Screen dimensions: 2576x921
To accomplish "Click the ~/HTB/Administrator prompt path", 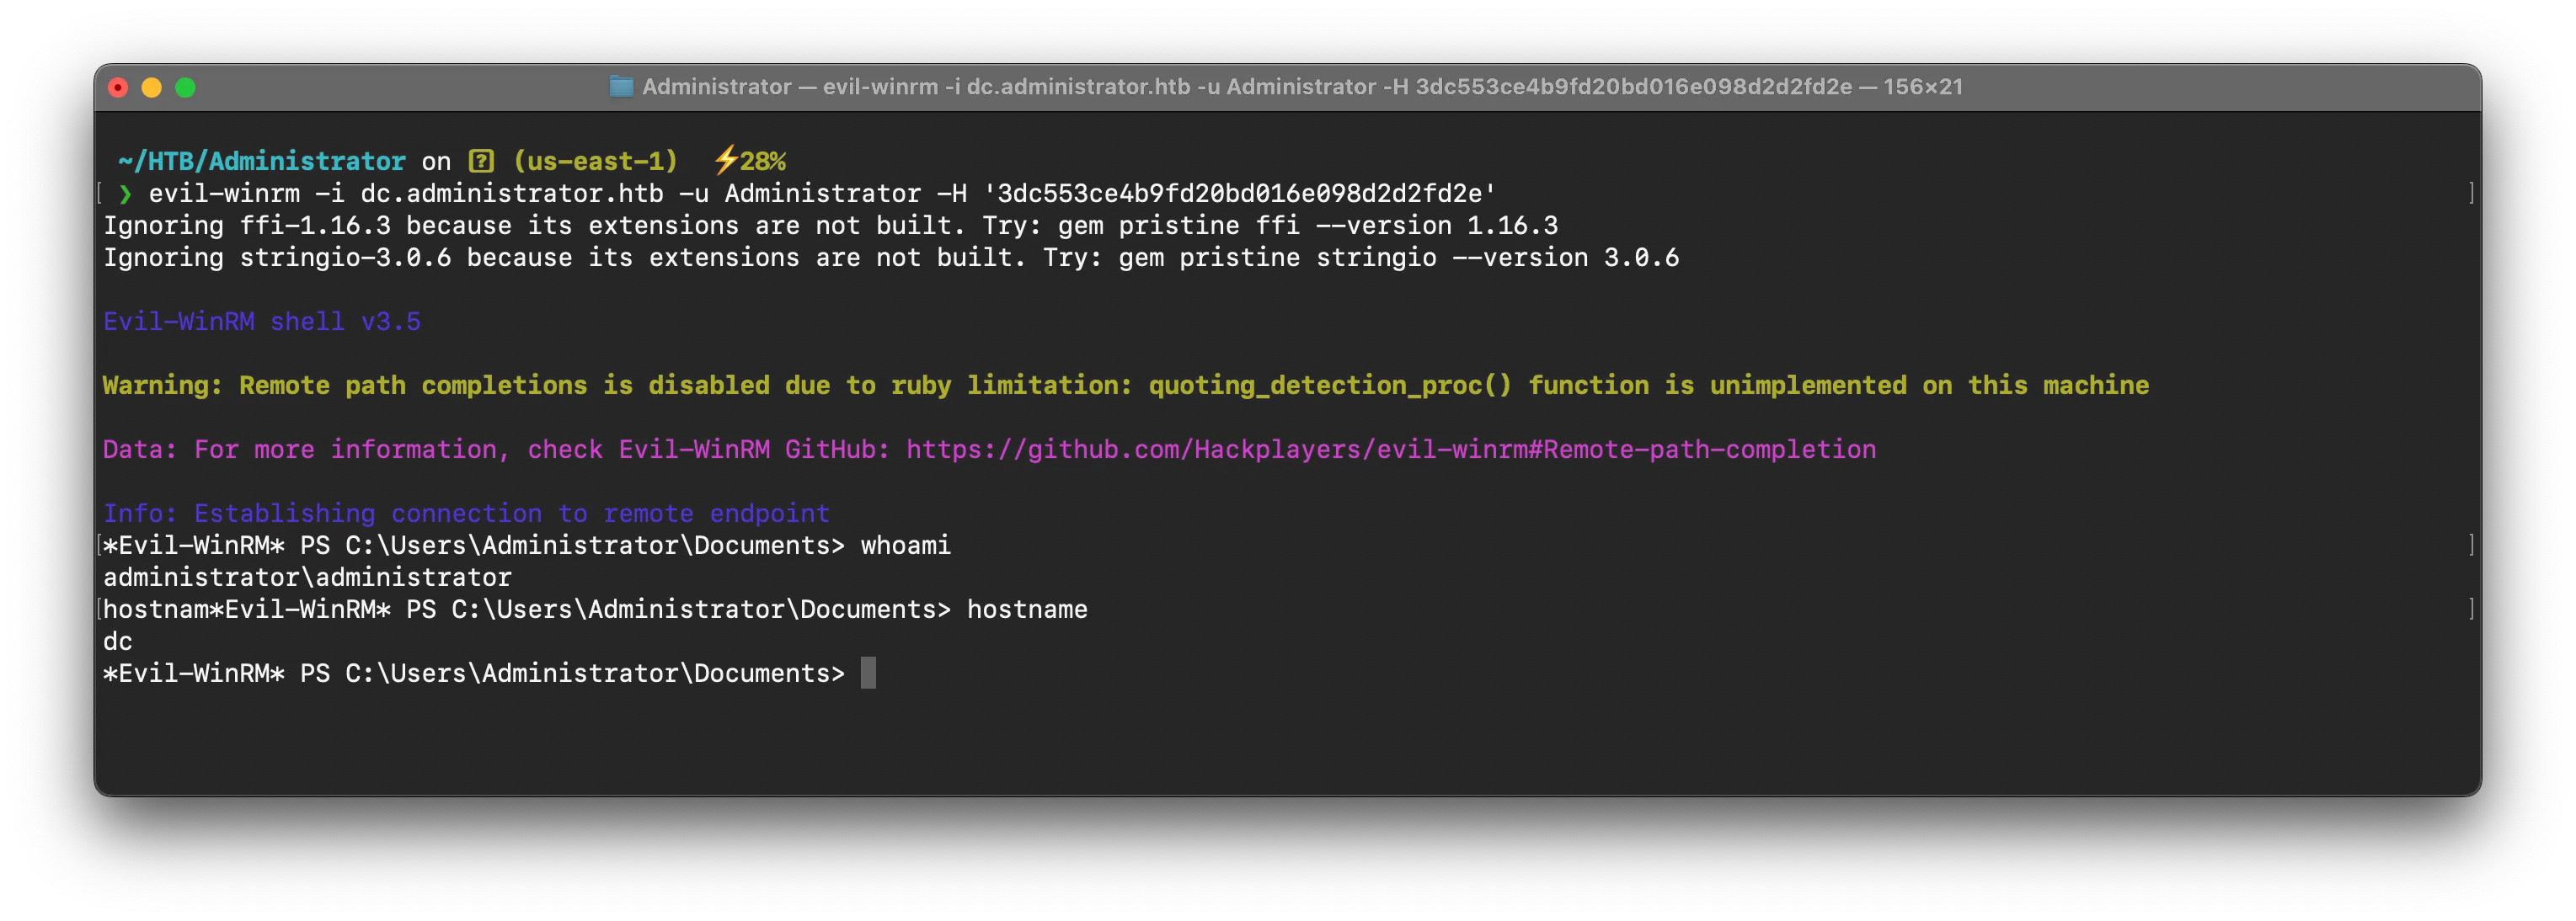I will click(x=262, y=161).
